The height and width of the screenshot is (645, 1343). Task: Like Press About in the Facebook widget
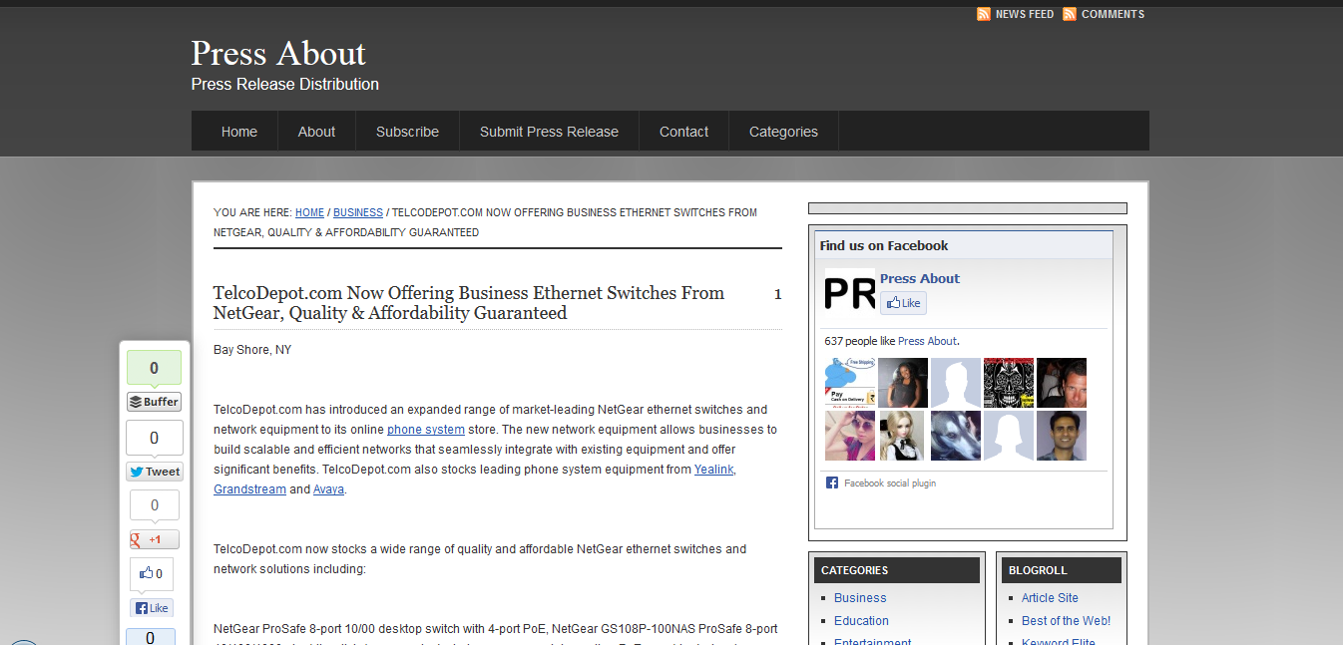point(903,303)
